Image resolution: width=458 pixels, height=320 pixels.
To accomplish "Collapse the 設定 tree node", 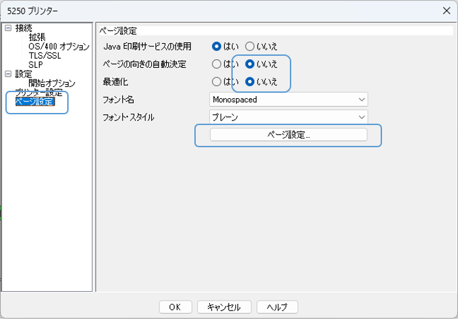I will tap(8, 74).
